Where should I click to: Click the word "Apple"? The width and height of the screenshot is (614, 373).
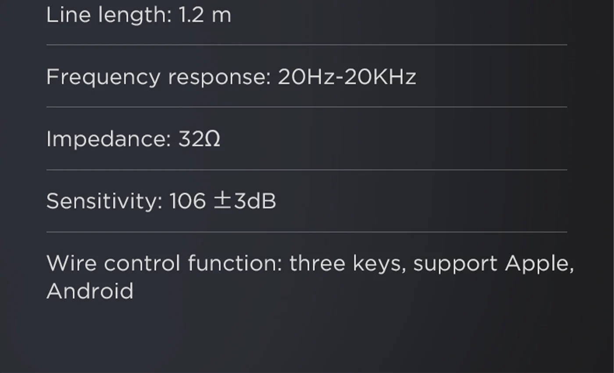(539, 264)
